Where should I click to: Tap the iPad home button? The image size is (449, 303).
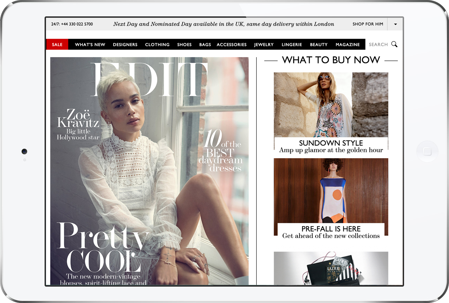[427, 151]
